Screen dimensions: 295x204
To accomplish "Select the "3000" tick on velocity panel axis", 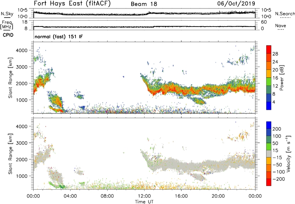I will [22, 143].
